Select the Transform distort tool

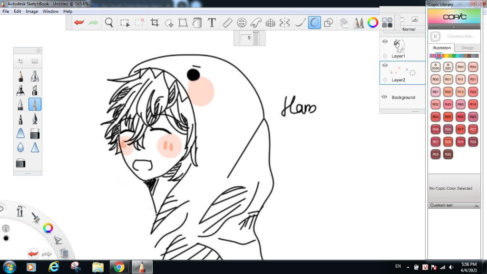[x=183, y=22]
